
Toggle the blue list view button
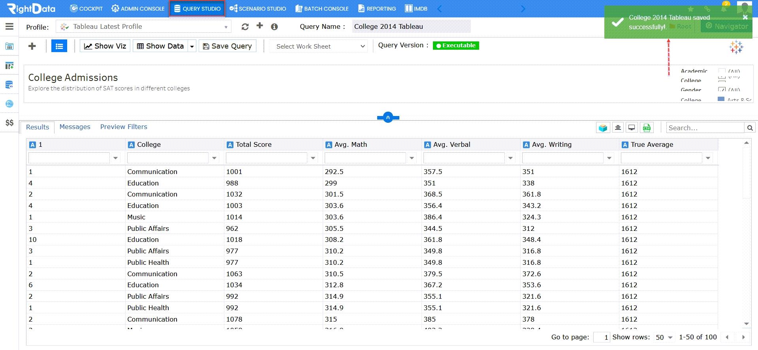click(x=59, y=46)
